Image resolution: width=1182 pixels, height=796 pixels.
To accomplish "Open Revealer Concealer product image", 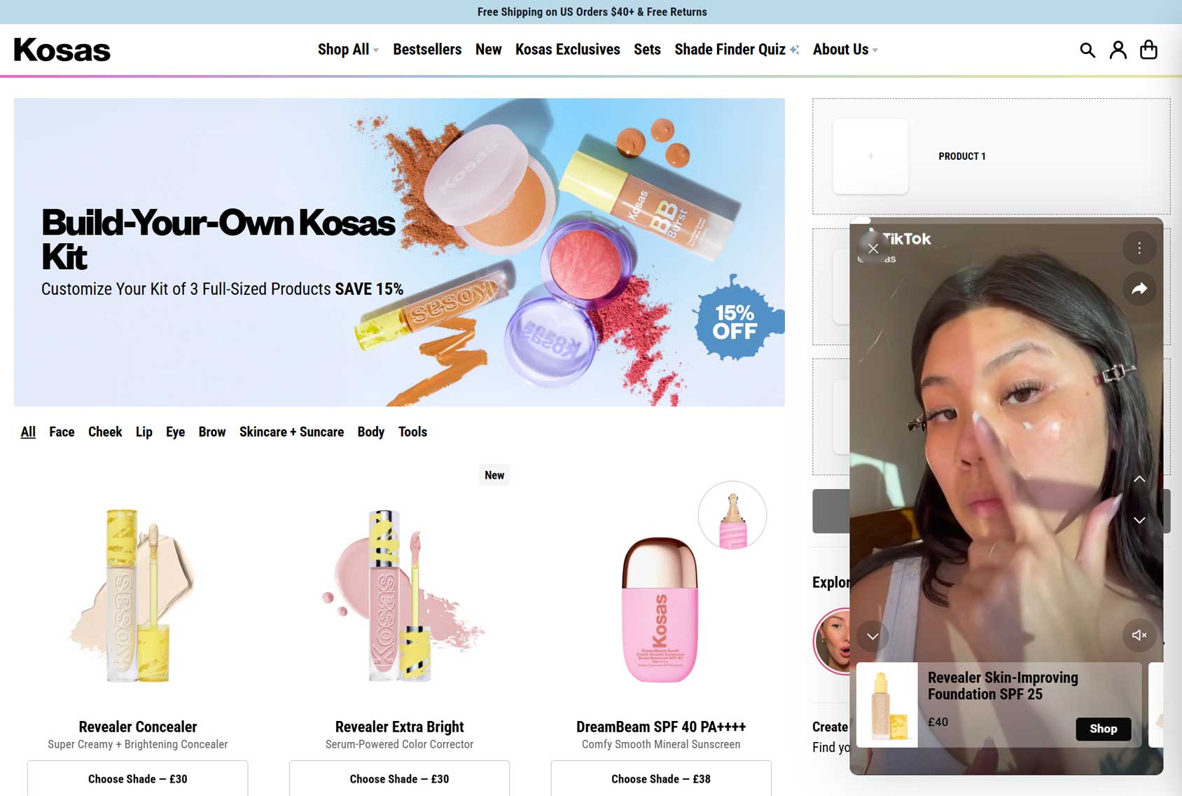I will [137, 596].
